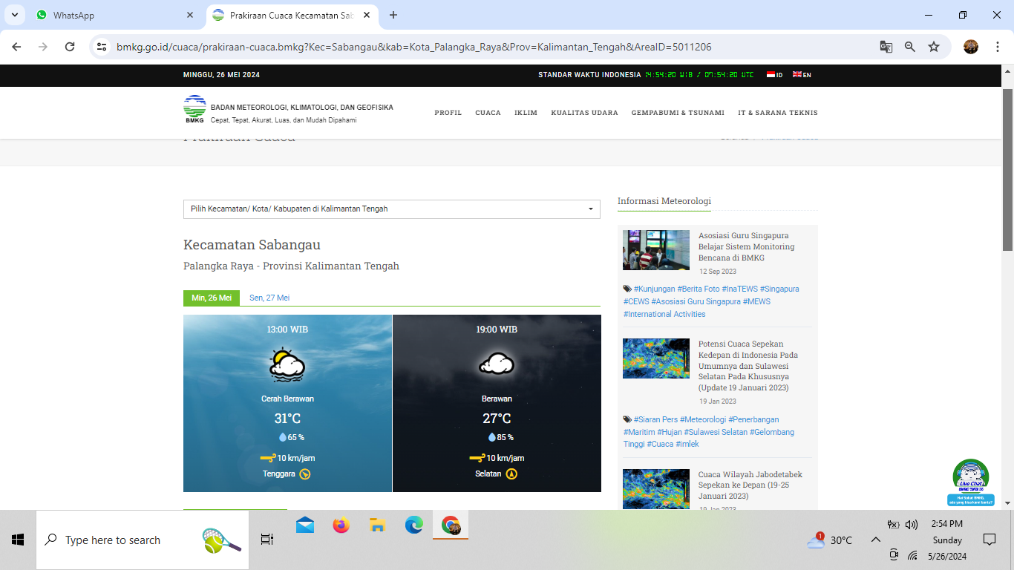The width and height of the screenshot is (1014, 570).
Task: Click the #InaTEWS hashtag
Action: [x=739, y=289]
